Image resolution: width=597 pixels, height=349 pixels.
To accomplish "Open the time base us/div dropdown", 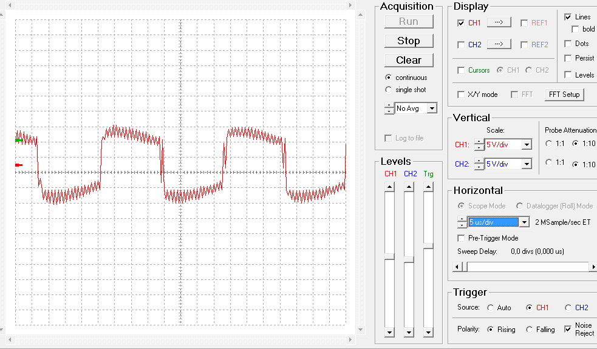I will click(524, 222).
